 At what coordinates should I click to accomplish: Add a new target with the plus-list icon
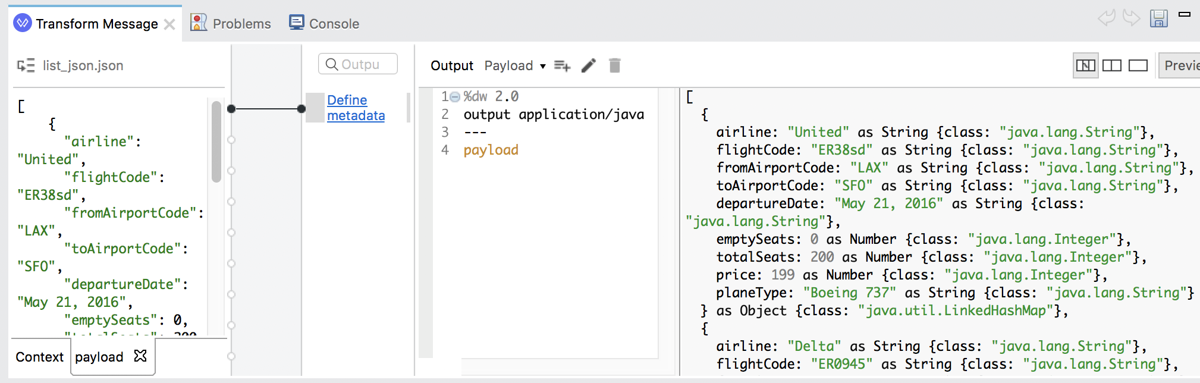pyautogui.click(x=562, y=65)
